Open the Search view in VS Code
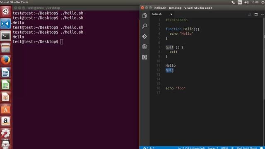Viewport: 265px width, 149px height. coord(145,26)
